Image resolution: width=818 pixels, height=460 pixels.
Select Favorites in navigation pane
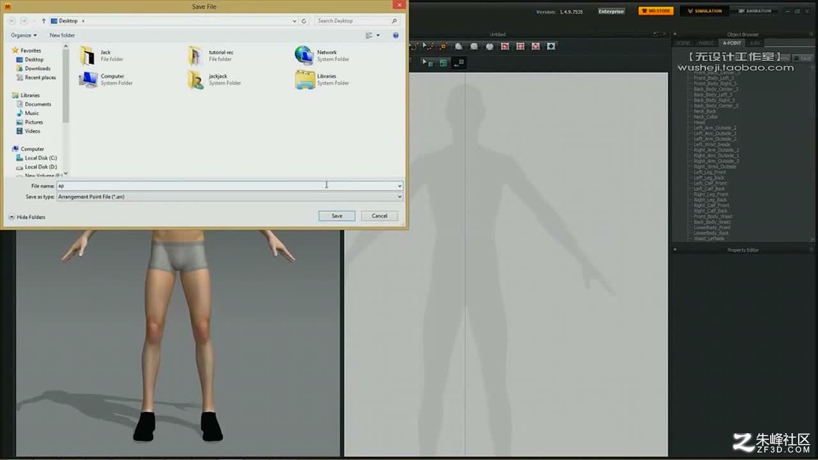(x=30, y=50)
